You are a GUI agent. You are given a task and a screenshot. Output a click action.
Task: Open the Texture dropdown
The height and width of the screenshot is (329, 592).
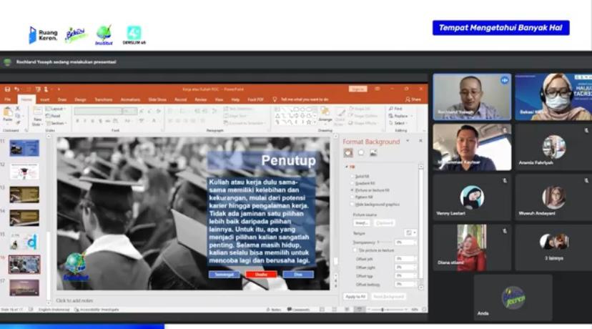(410, 232)
